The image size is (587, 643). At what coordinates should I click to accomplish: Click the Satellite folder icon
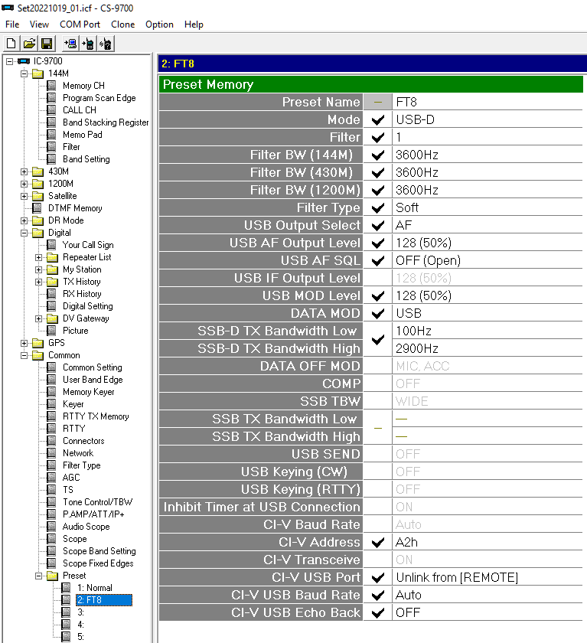tap(38, 196)
